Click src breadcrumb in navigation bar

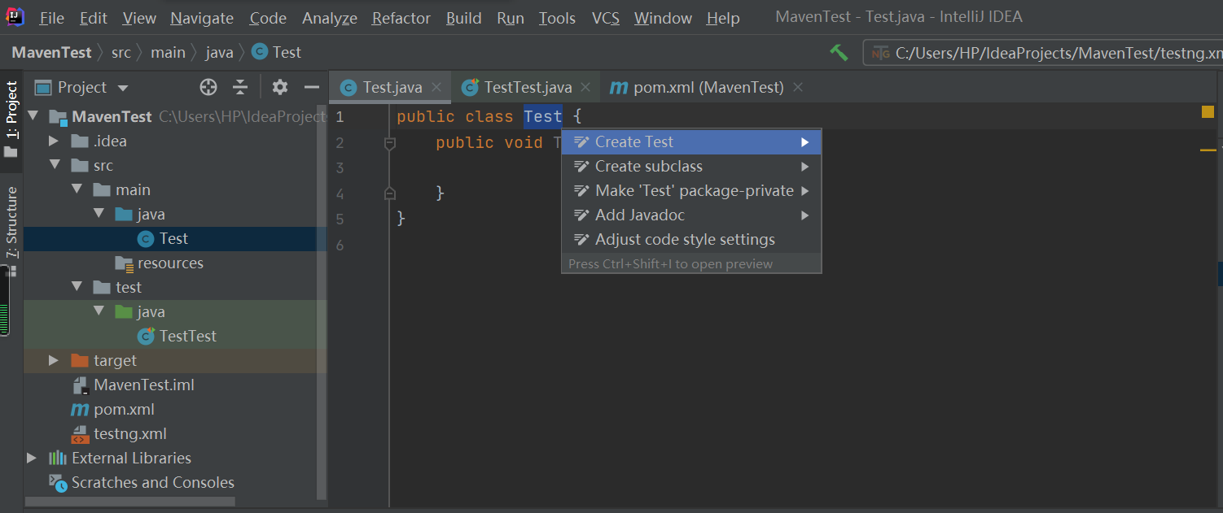point(121,52)
